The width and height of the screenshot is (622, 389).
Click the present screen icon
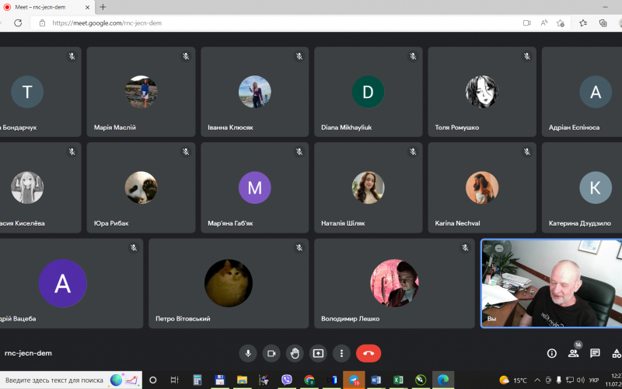tap(318, 353)
